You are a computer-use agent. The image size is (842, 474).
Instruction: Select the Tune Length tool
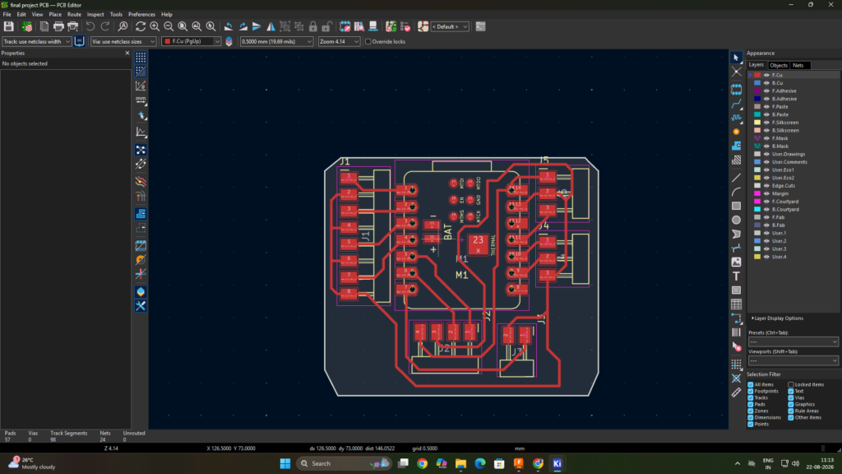(736, 117)
